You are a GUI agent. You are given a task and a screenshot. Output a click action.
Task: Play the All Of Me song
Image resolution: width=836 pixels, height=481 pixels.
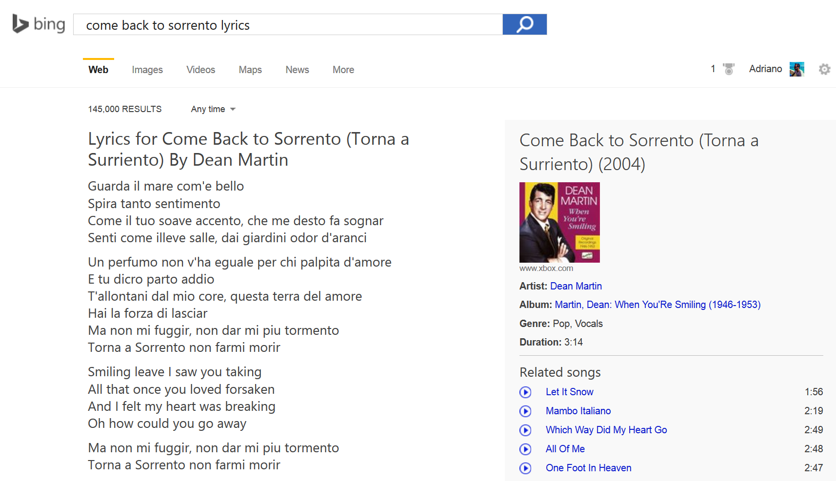click(525, 449)
